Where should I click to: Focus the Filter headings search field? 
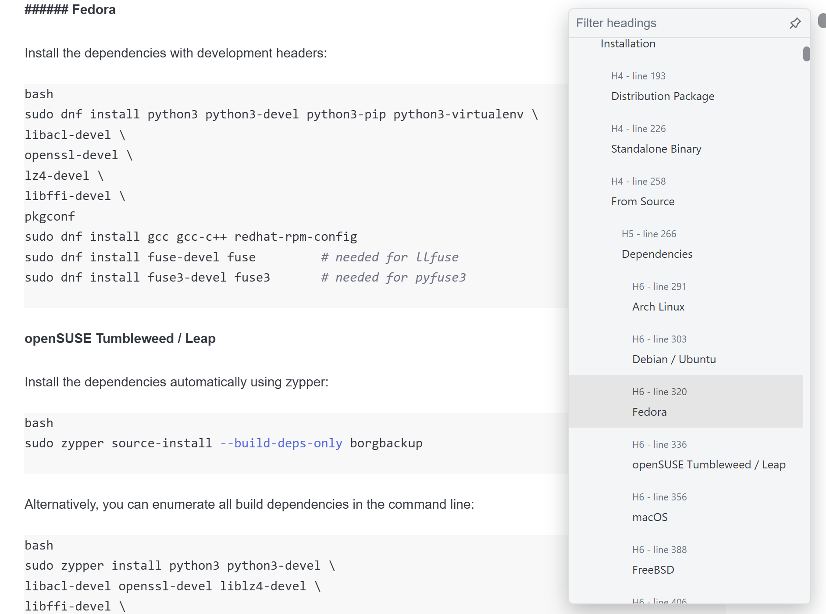(680, 23)
